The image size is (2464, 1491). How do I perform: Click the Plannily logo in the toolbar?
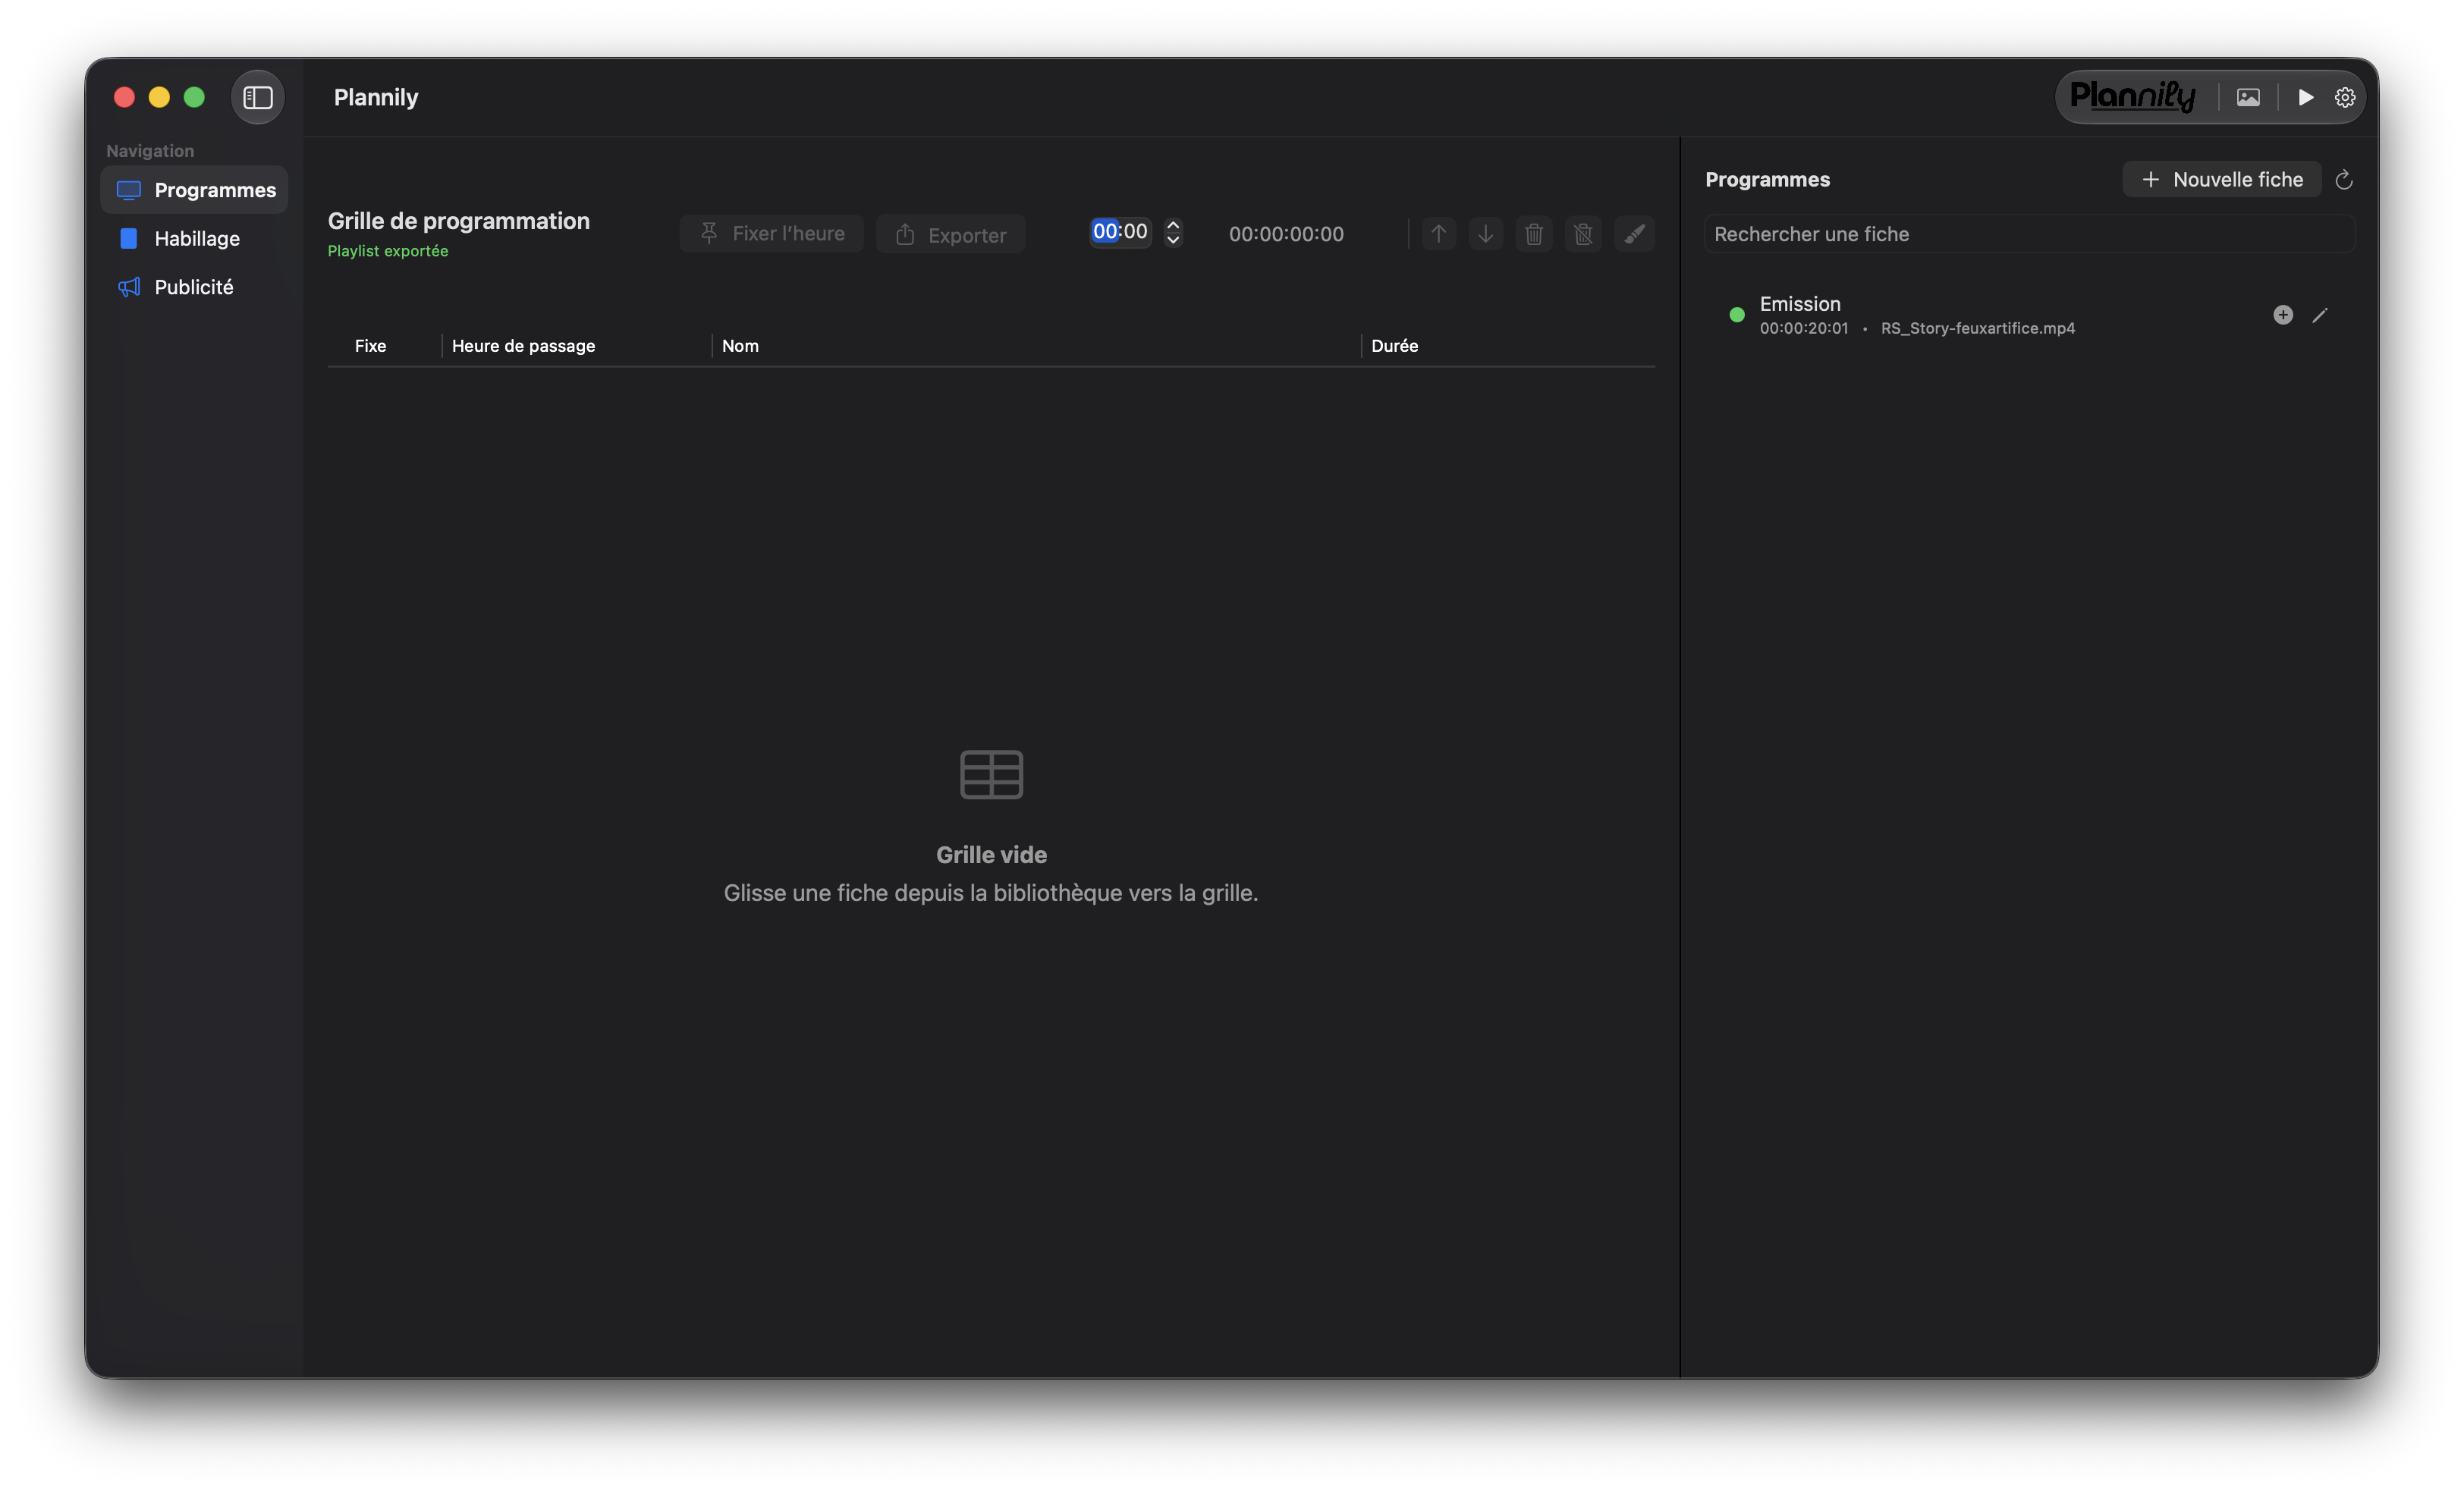[x=2132, y=97]
